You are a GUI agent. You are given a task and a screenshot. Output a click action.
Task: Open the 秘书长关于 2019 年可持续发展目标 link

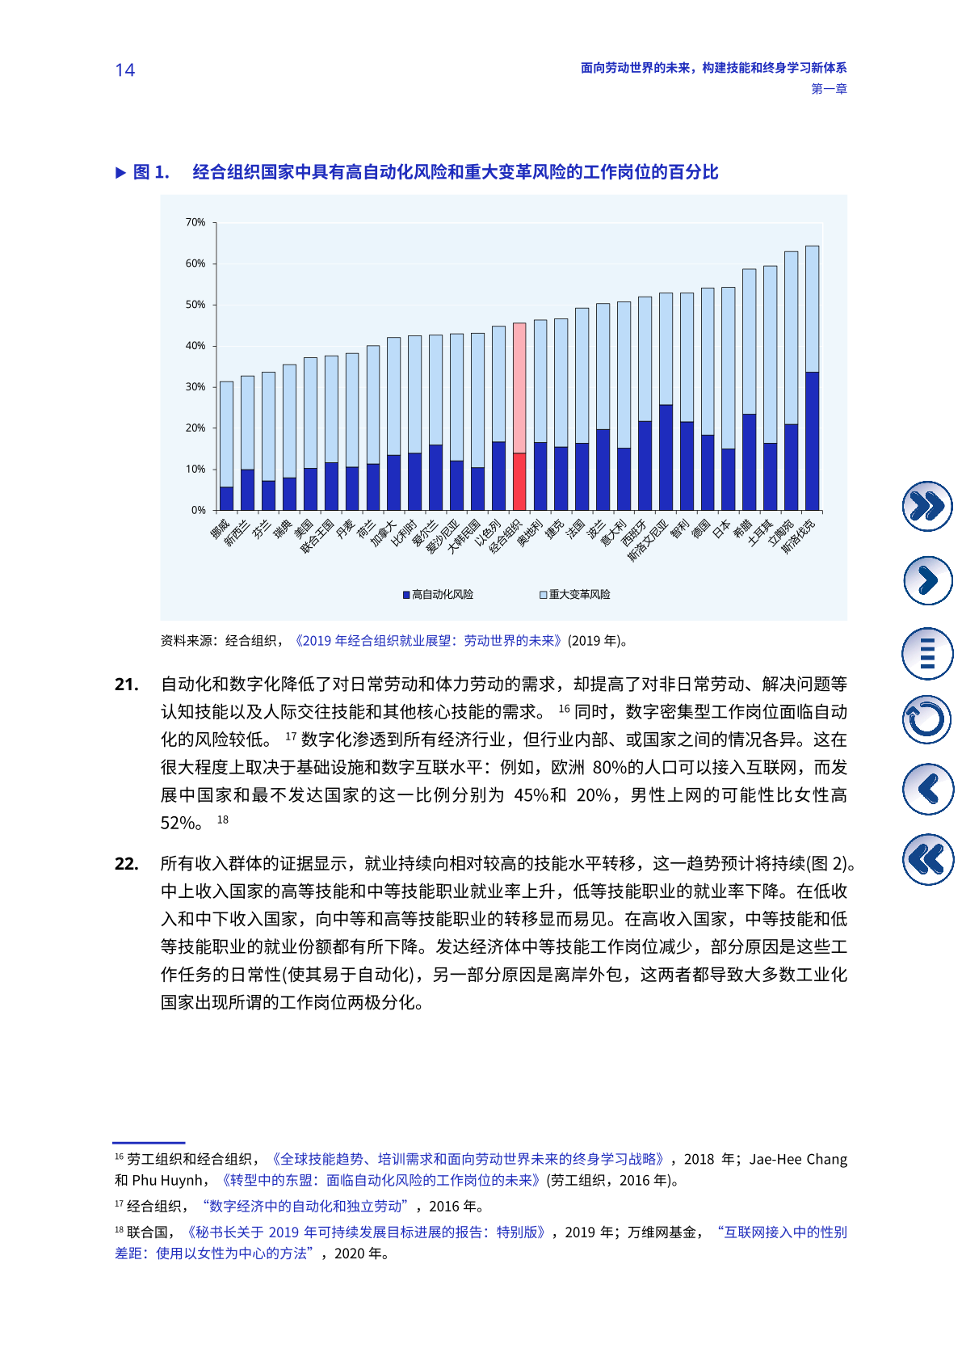[366, 1232]
